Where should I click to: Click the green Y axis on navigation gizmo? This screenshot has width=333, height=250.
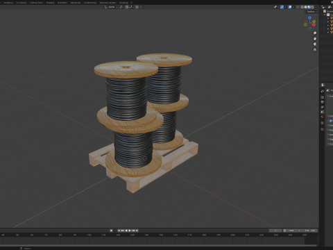click(314, 22)
